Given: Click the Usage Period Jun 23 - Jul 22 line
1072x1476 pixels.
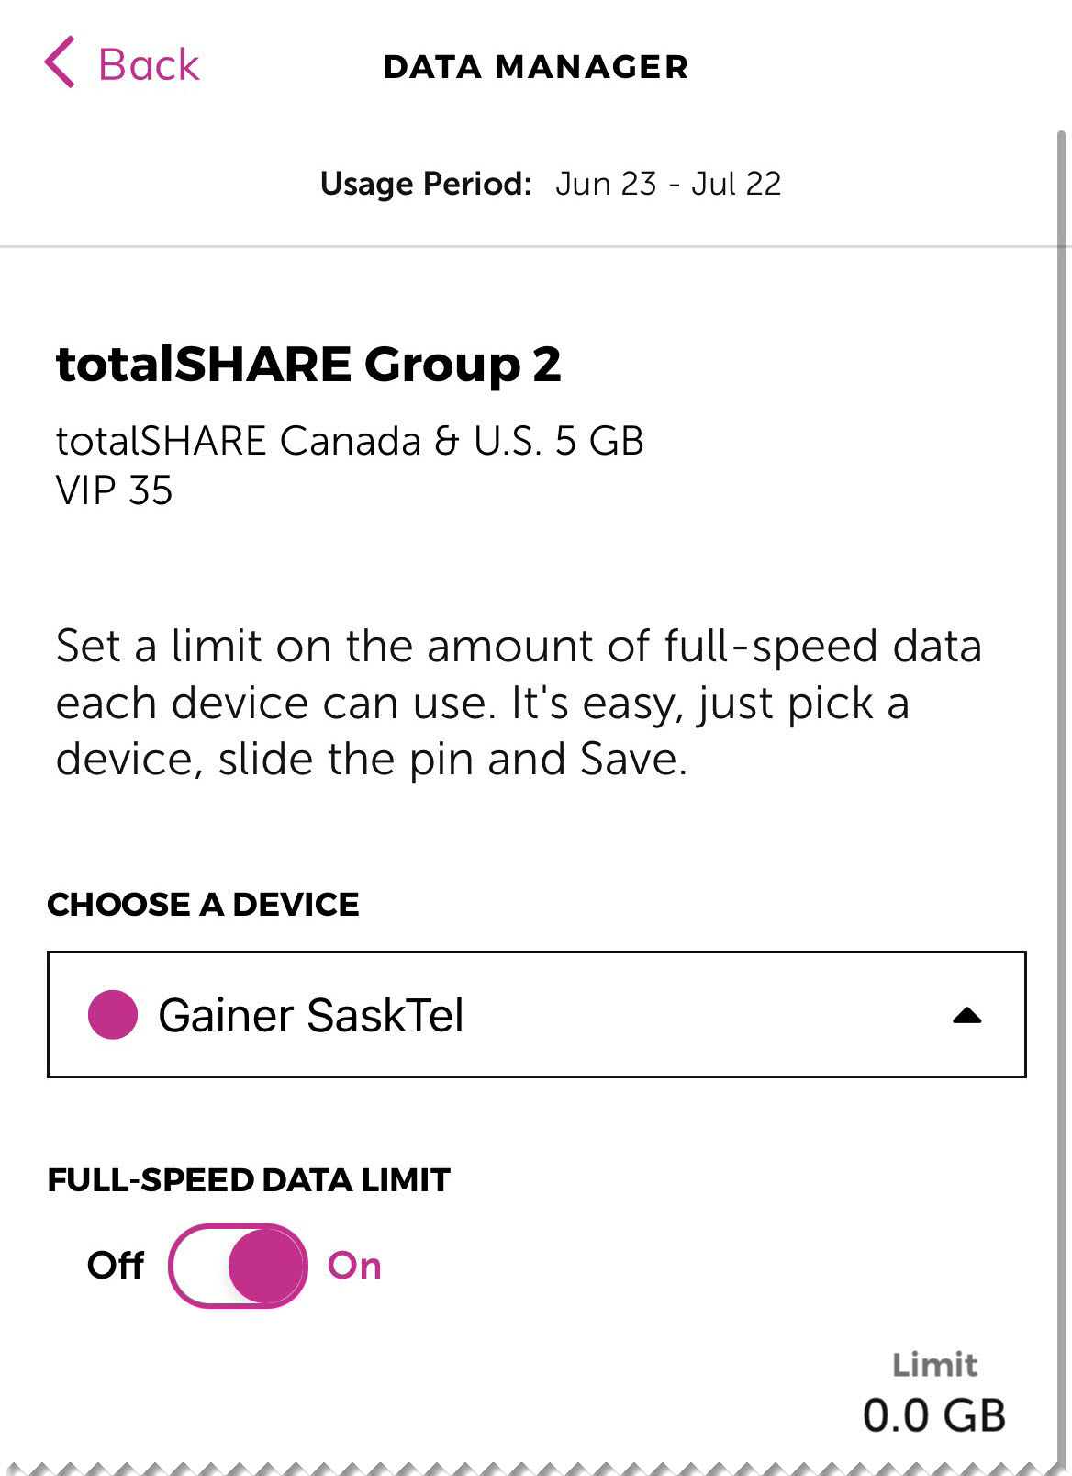Looking at the screenshot, I should (x=551, y=184).
